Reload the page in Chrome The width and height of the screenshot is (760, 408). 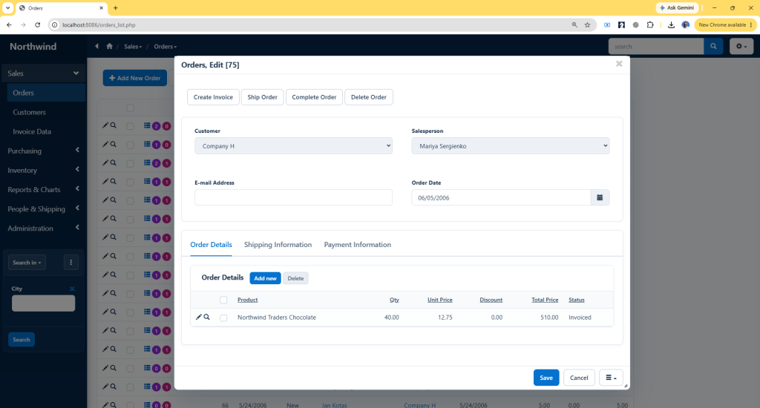point(37,24)
